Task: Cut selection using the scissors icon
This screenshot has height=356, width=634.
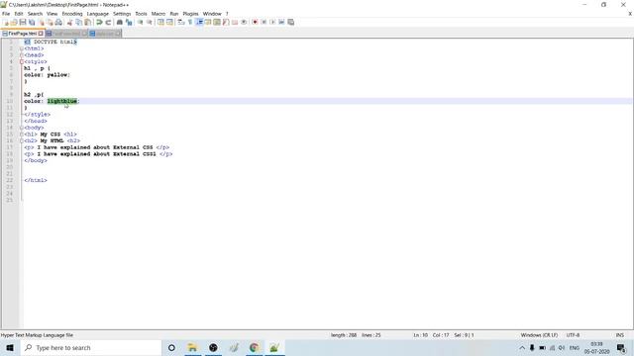Action: pyautogui.click(x=69, y=22)
